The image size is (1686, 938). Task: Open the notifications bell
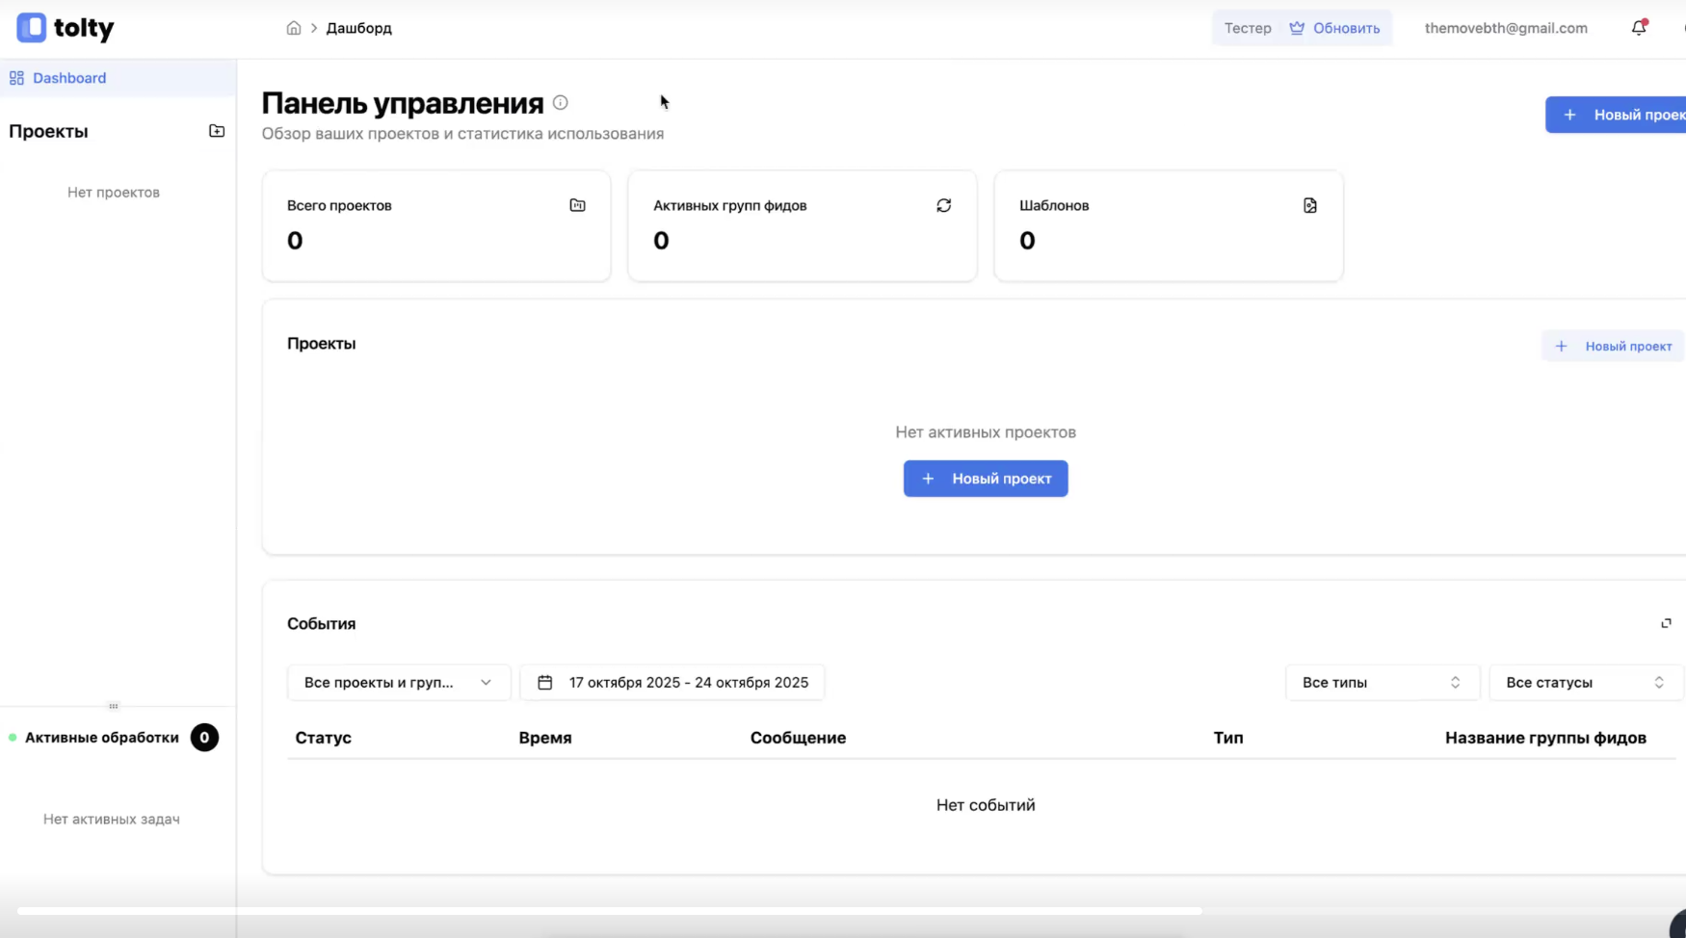(x=1638, y=28)
